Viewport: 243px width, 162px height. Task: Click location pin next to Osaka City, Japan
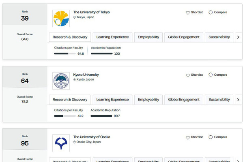[x=74, y=142]
